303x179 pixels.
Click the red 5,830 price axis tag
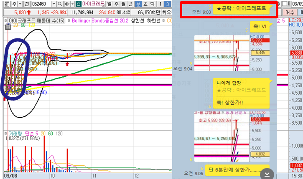(297, 53)
